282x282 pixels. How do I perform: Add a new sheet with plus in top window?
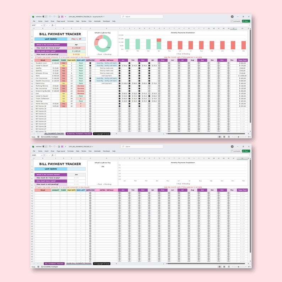pyautogui.click(x=116, y=134)
